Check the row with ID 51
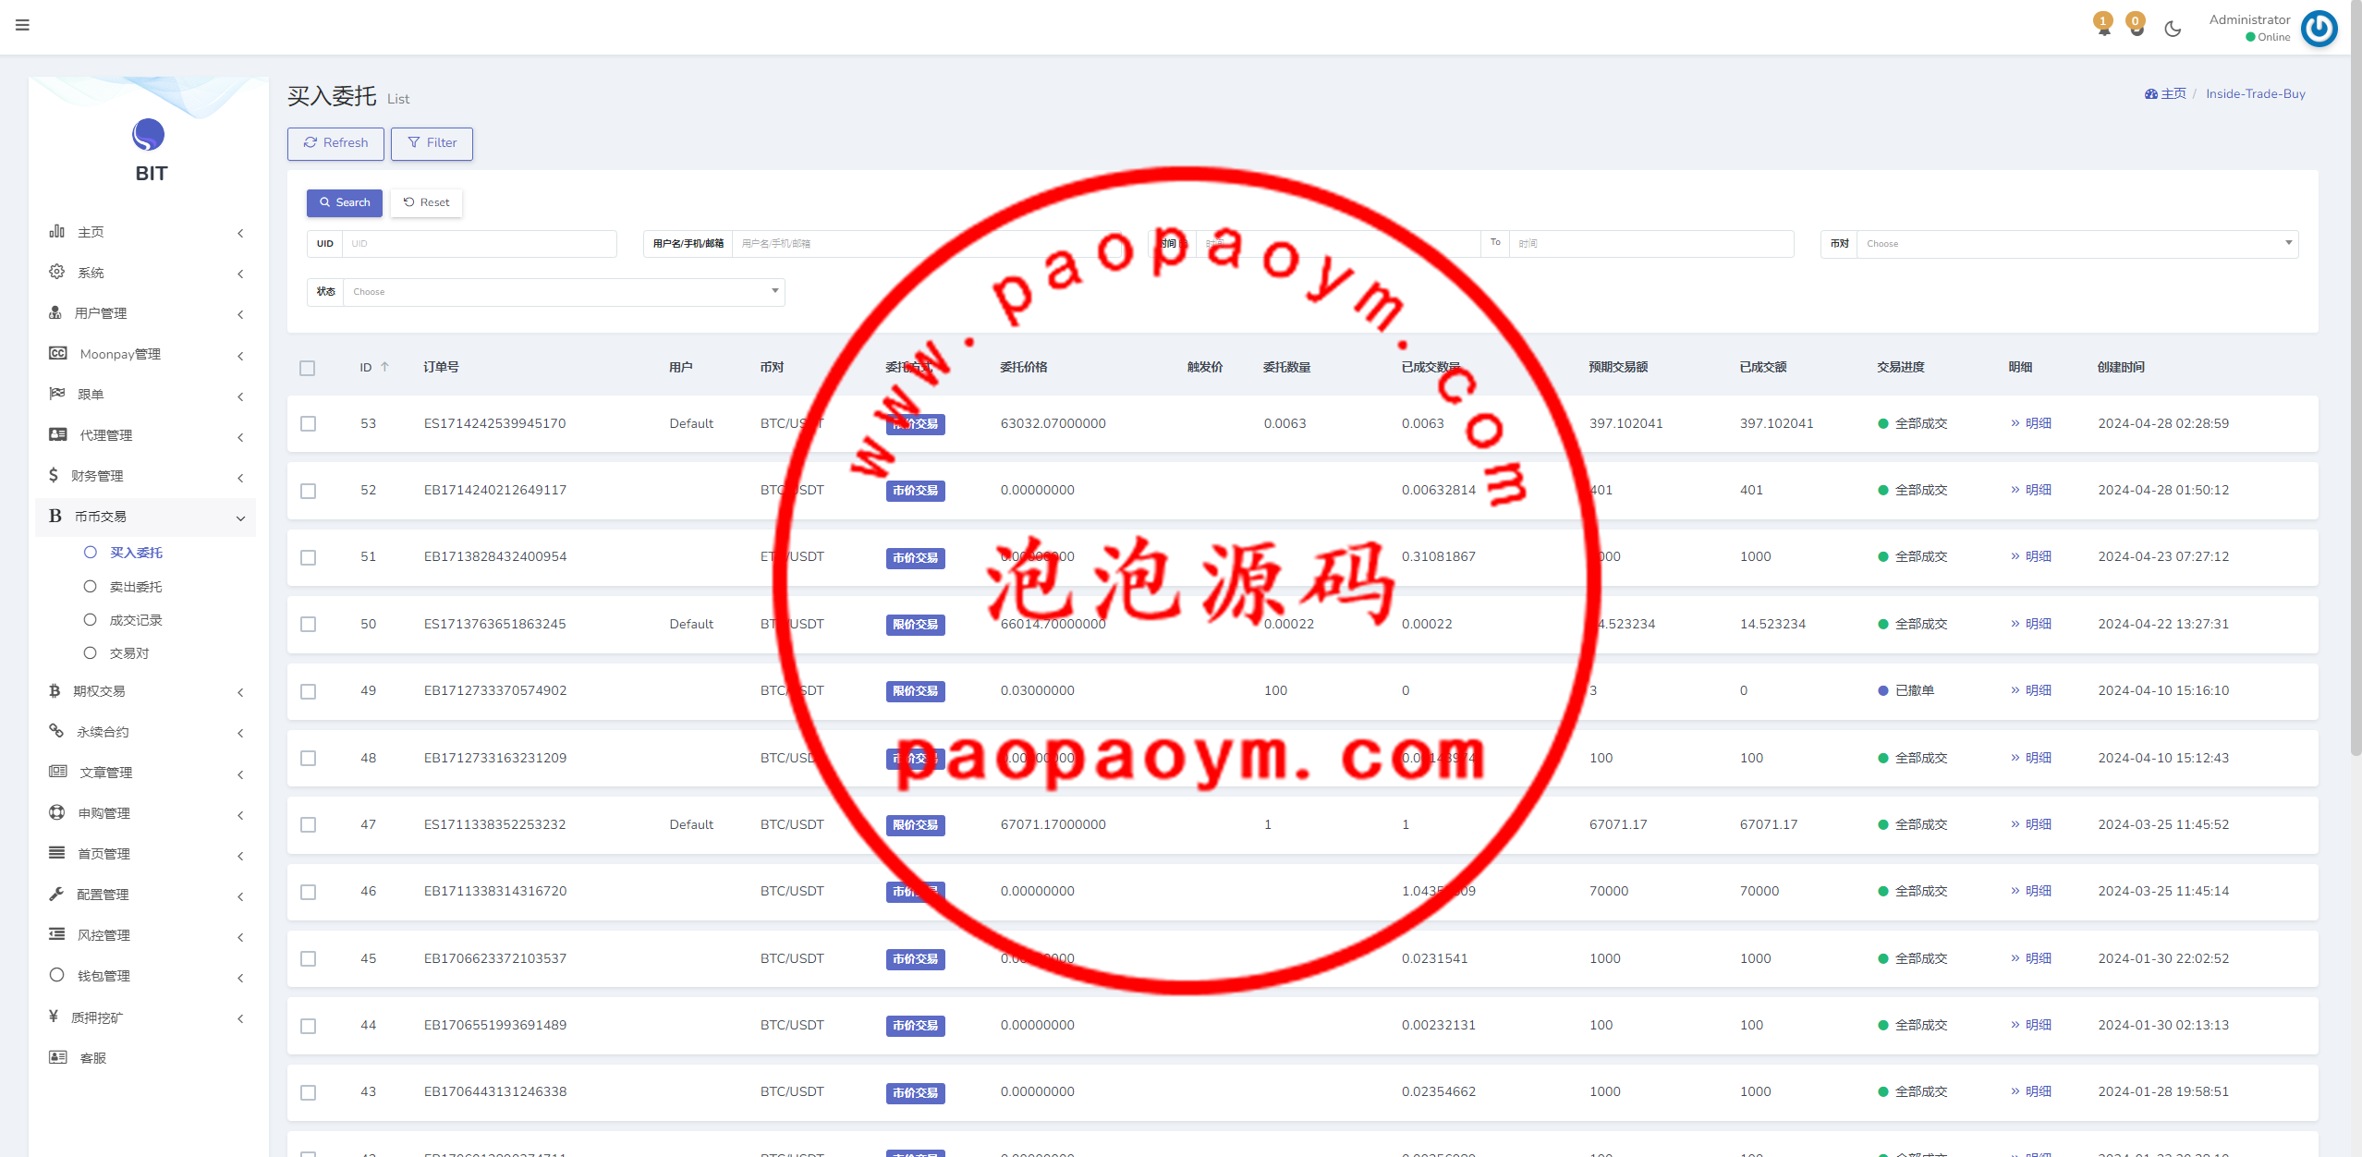The image size is (2362, 1157). click(x=309, y=557)
